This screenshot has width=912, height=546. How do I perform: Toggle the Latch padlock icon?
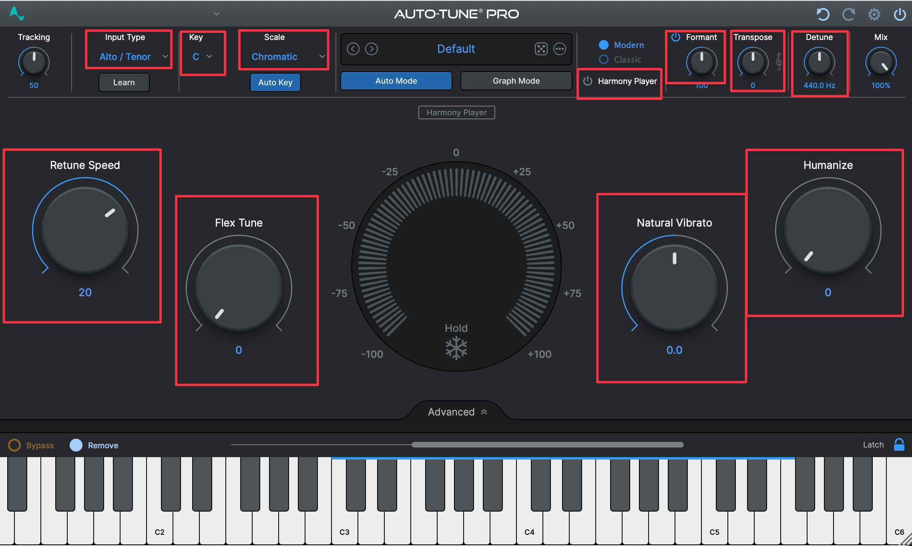point(899,444)
